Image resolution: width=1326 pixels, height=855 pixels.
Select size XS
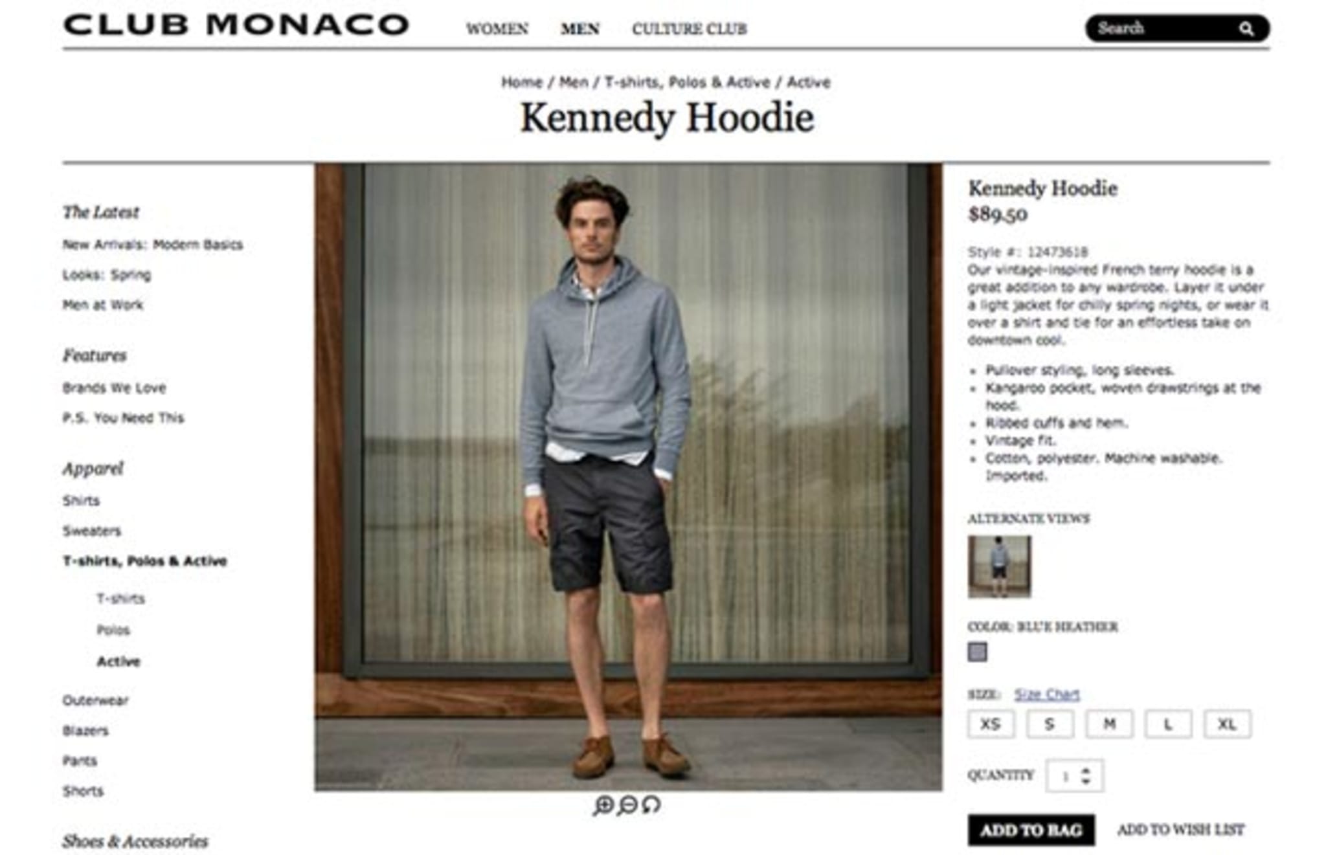point(991,724)
